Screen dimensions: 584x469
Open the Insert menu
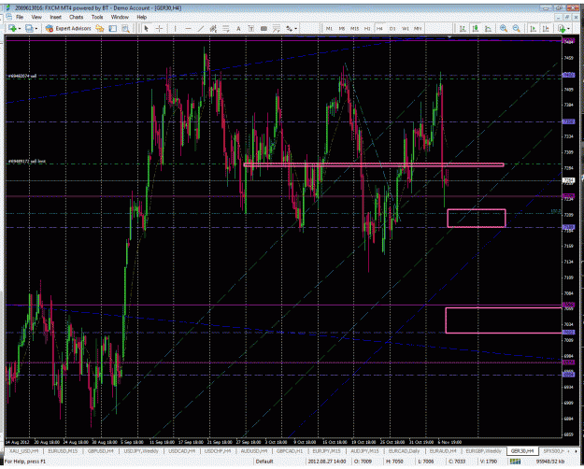(55, 17)
